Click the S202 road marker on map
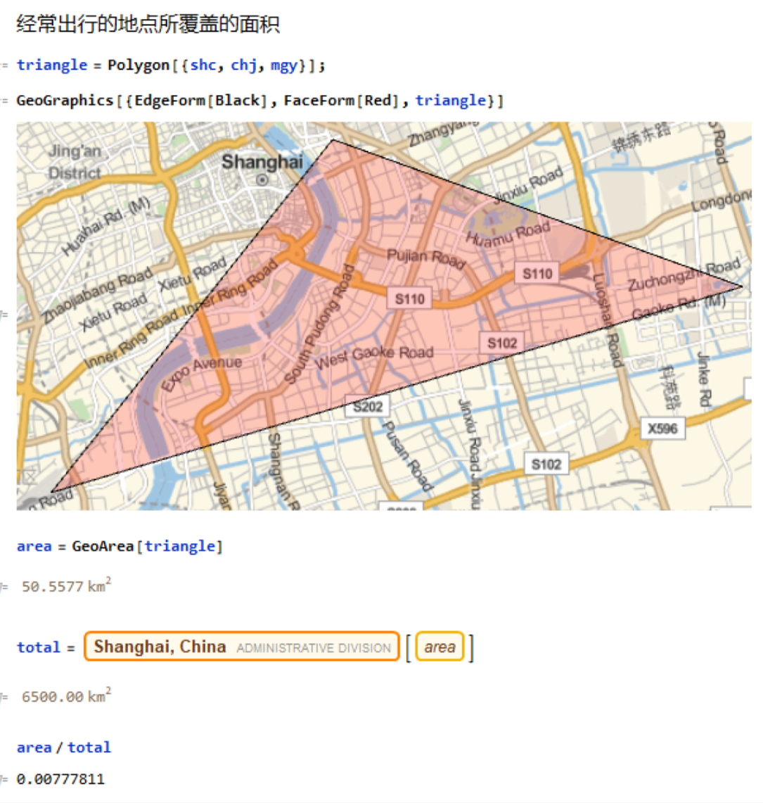Viewport: 763px width, 803px height. [x=368, y=407]
